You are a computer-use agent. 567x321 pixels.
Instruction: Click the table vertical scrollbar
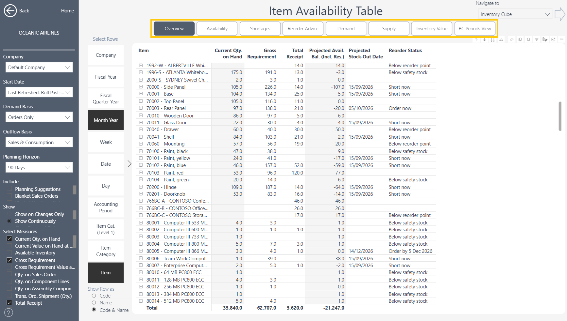point(560,116)
